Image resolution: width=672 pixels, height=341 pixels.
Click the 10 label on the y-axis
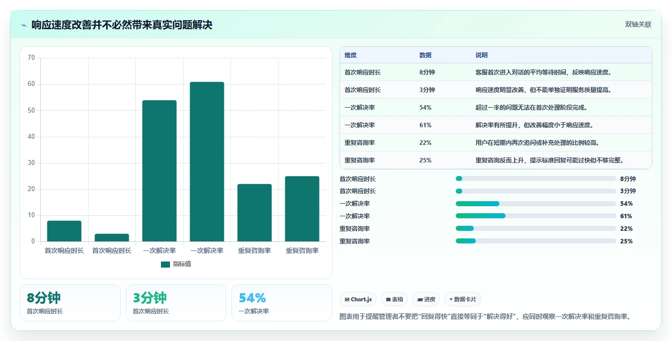point(31,215)
